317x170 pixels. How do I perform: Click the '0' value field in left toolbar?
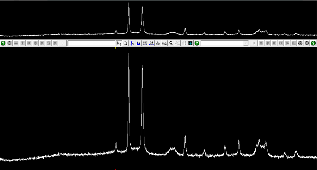[x=62, y=43]
